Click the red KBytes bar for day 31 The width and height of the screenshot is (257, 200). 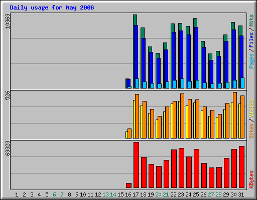(241, 167)
